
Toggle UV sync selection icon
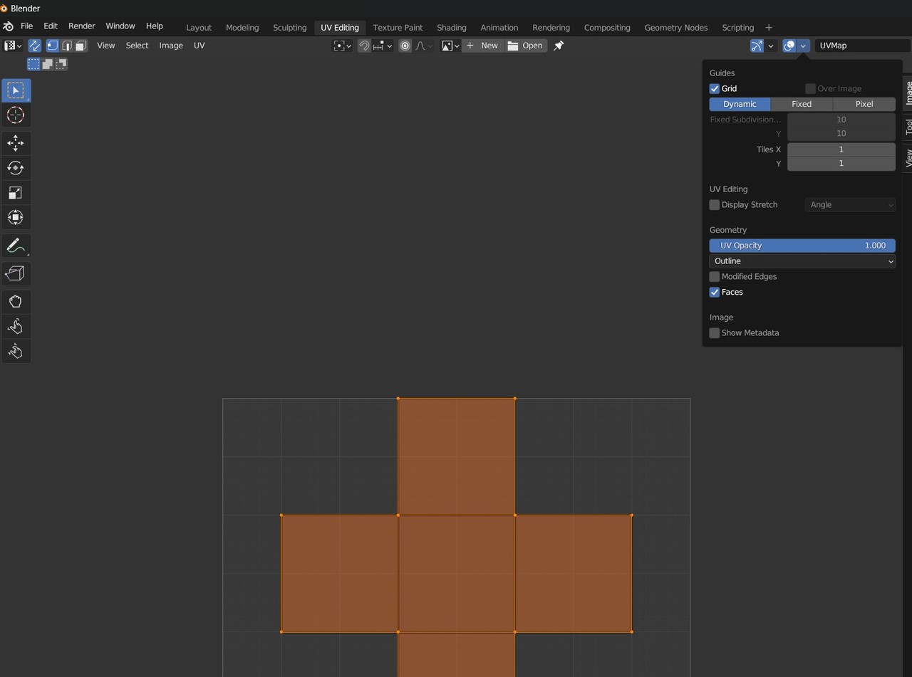pyautogui.click(x=34, y=46)
